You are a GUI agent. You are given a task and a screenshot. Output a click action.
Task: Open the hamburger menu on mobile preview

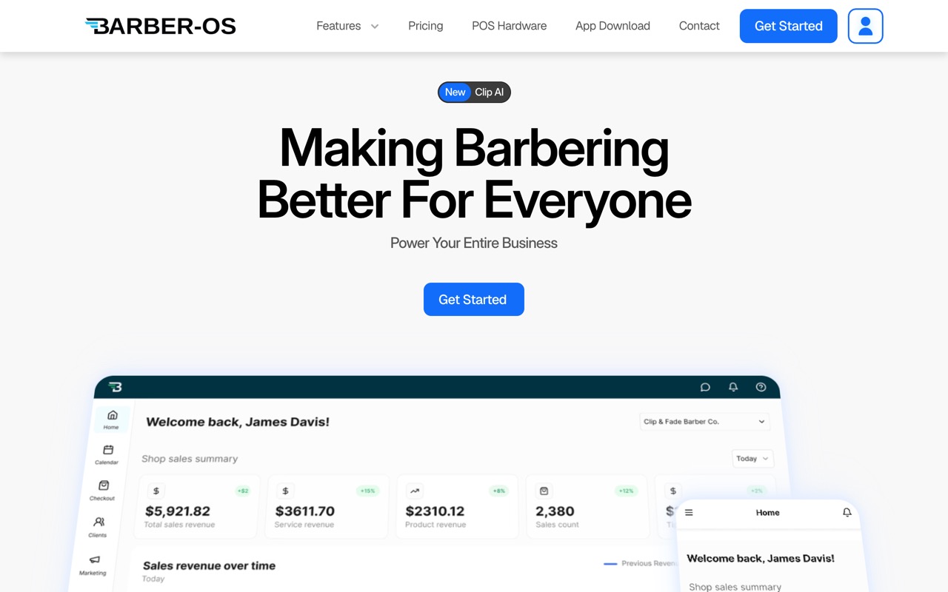(689, 512)
